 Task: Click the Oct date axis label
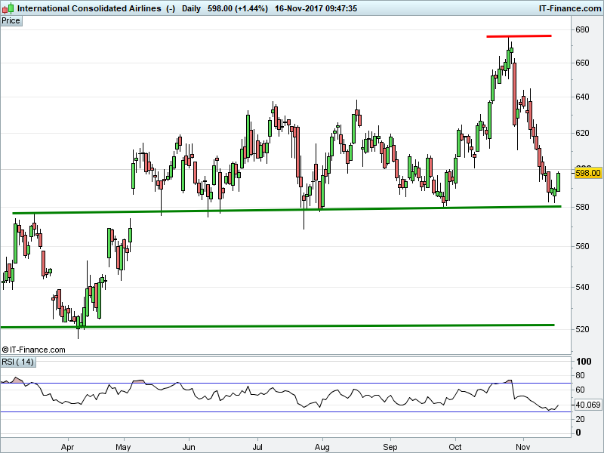pos(455,447)
